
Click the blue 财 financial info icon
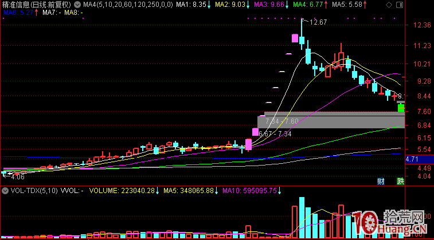[x=381, y=182]
